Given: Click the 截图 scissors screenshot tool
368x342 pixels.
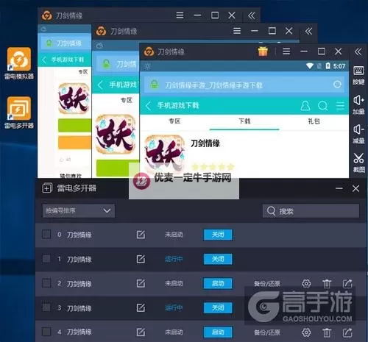Looking at the screenshot, I should (358, 163).
